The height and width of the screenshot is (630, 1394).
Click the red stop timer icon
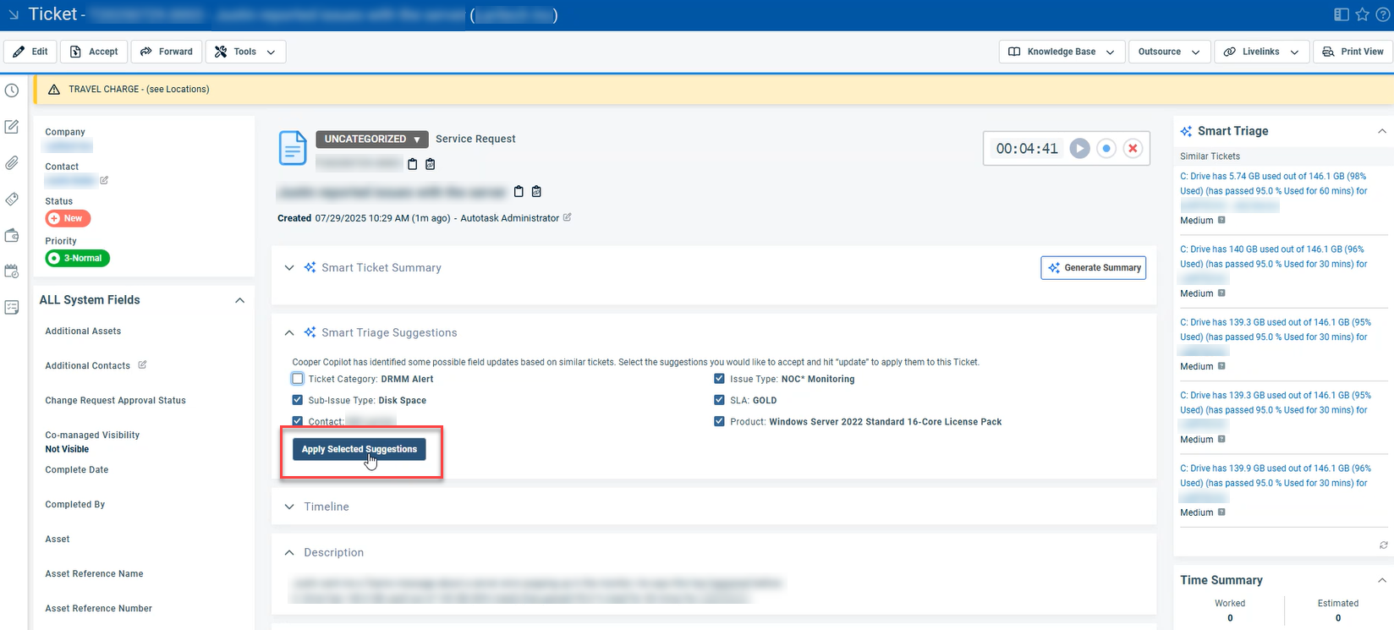(1133, 149)
